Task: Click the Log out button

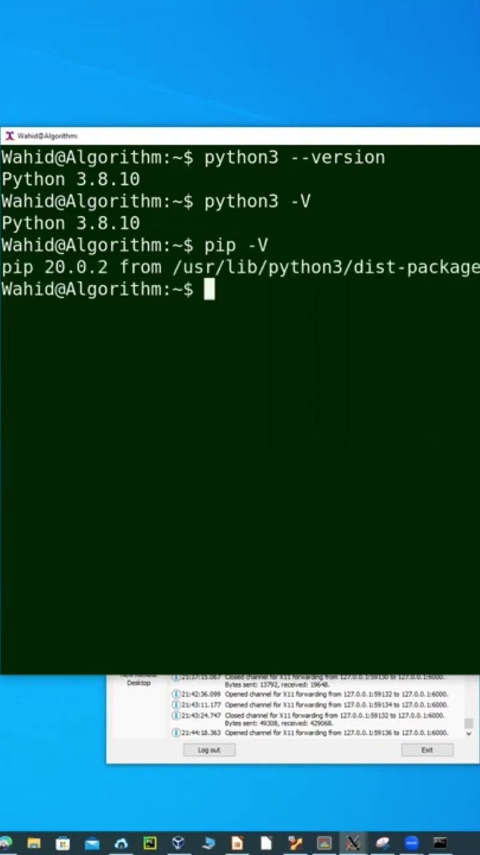Action: point(209,750)
